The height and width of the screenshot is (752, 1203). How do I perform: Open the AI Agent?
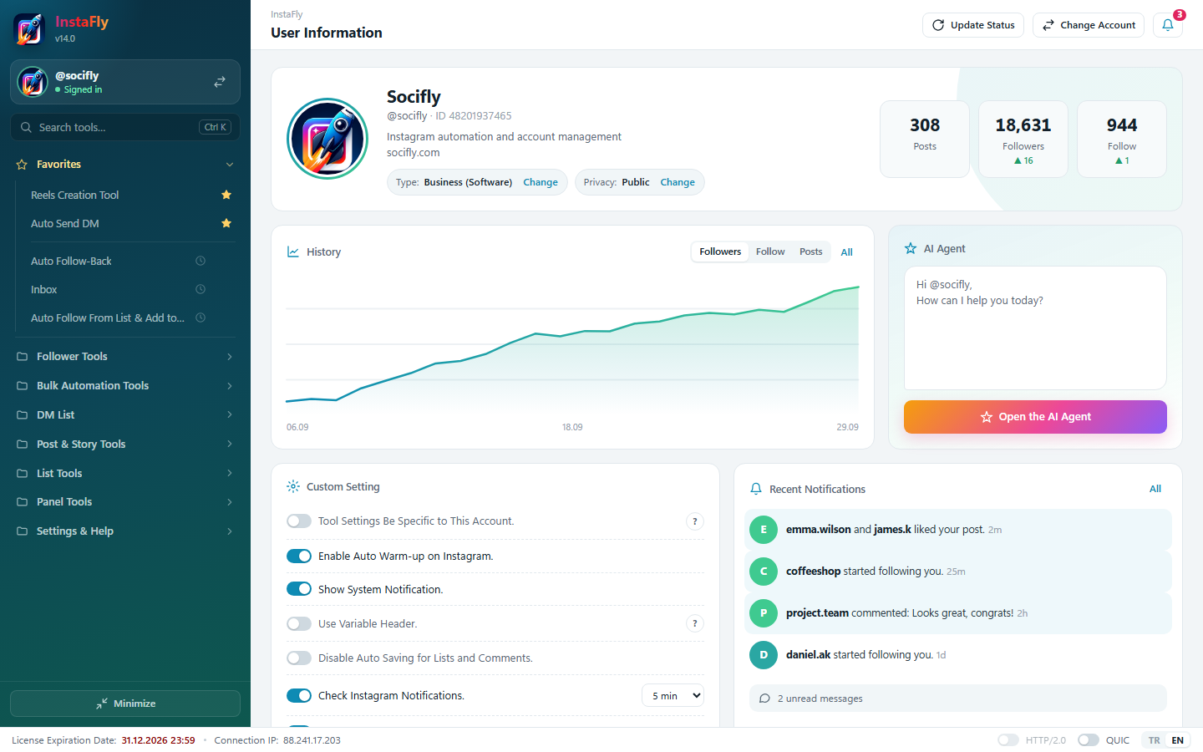[x=1035, y=417]
